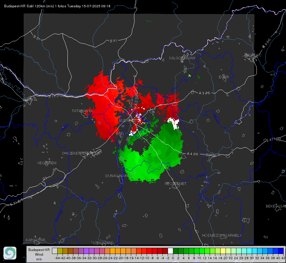Screen dimensions: 286x263
Task: Click the A 4 (H) road label
Action: click(193, 154)
